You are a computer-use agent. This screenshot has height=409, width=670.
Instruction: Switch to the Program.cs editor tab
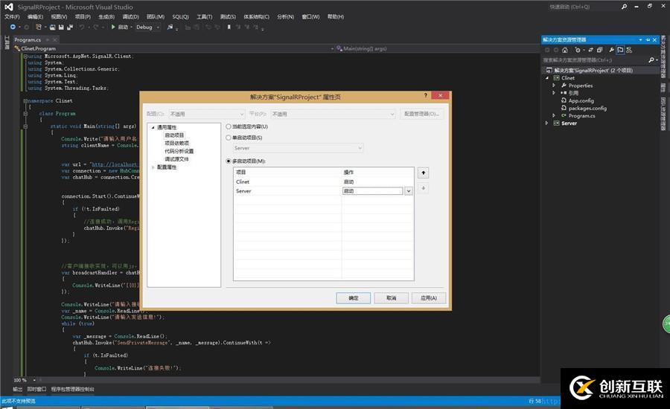click(x=28, y=39)
